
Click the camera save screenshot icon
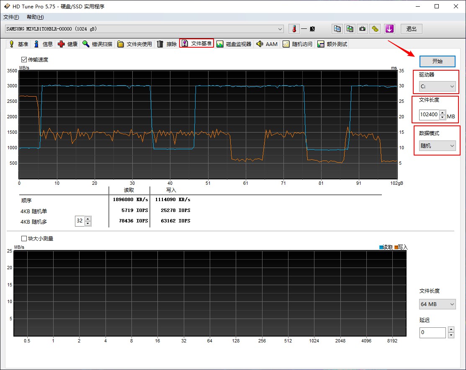coord(363,29)
